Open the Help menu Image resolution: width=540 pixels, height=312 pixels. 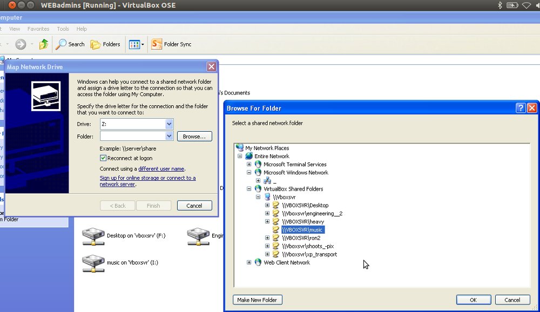tap(82, 29)
